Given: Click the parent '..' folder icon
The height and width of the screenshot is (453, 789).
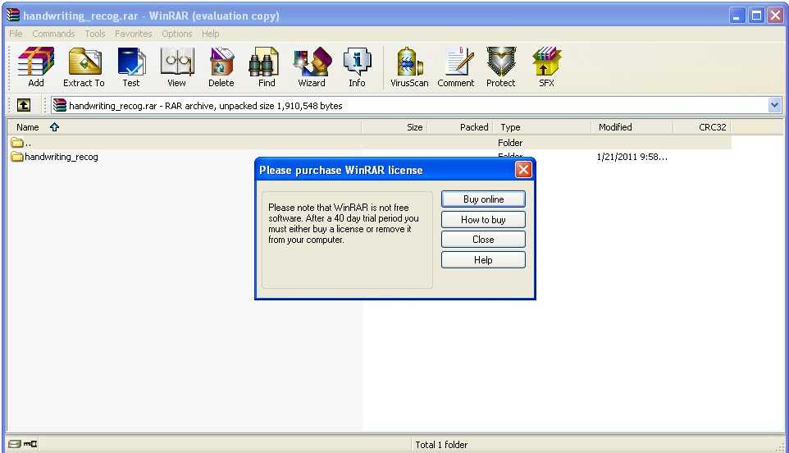Looking at the screenshot, I should [x=17, y=143].
